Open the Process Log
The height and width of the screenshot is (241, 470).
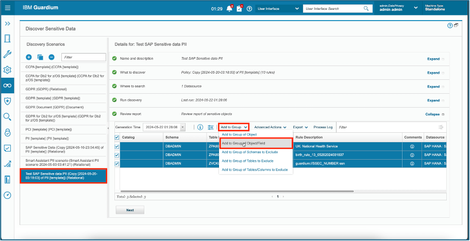[x=323, y=127]
